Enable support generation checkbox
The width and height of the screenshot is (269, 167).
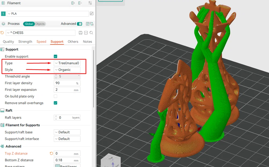pyautogui.click(x=55, y=56)
